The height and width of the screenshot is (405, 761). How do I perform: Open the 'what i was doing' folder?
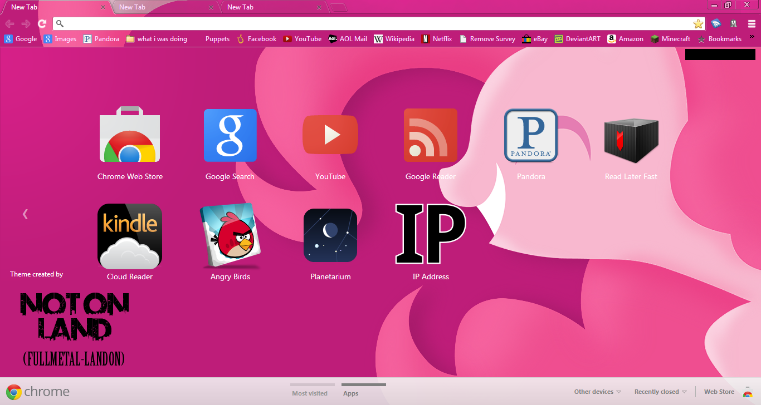(157, 39)
